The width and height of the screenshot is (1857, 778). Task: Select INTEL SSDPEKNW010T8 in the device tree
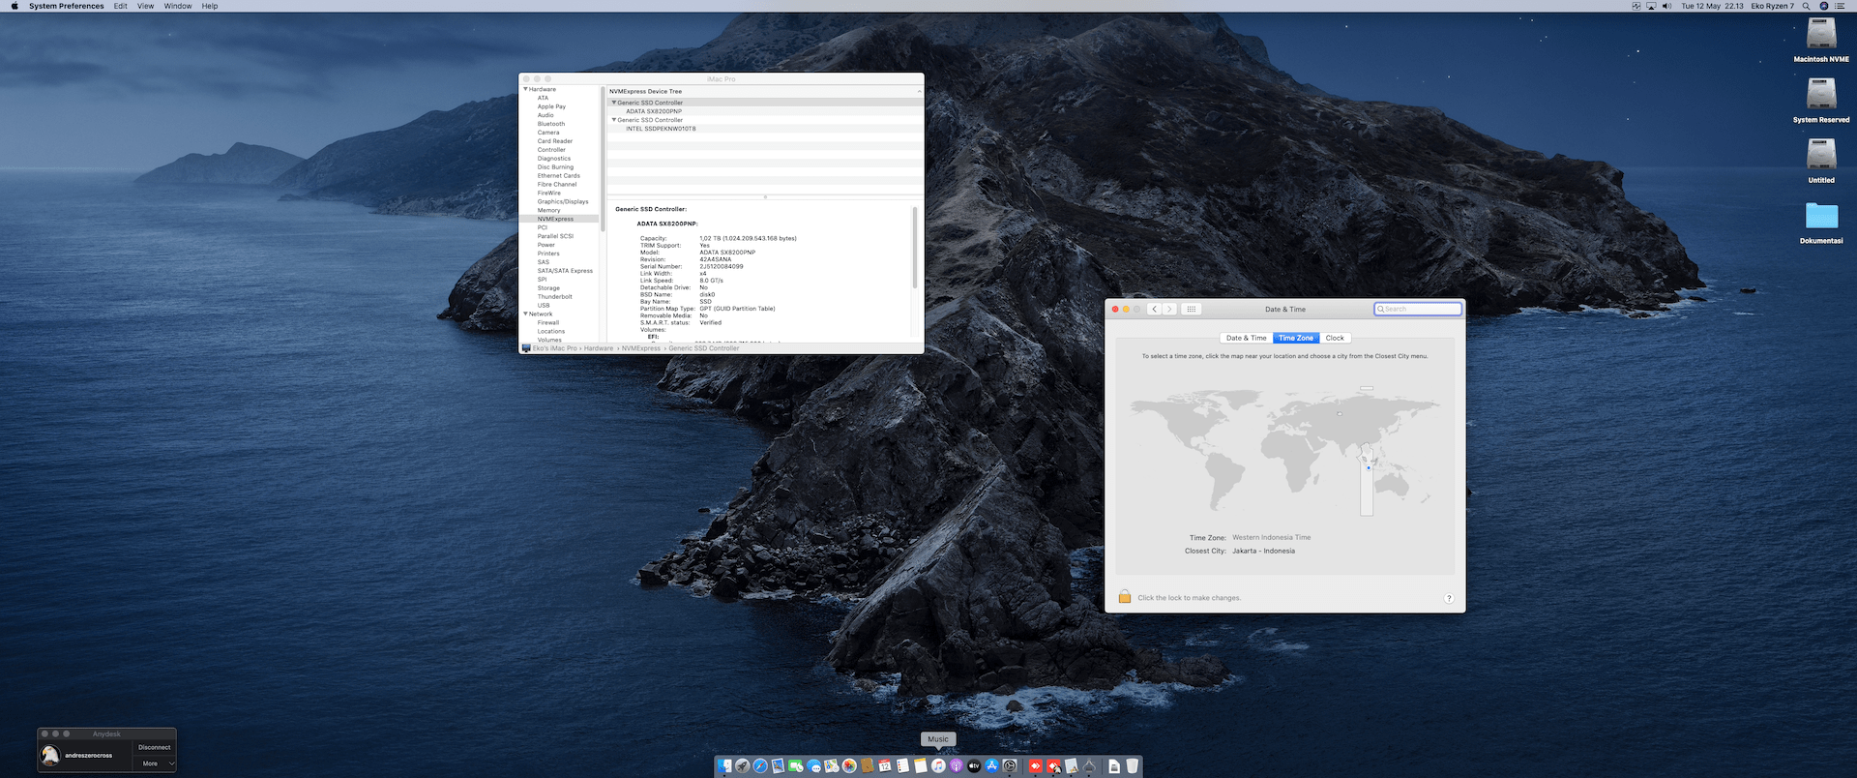click(x=661, y=129)
